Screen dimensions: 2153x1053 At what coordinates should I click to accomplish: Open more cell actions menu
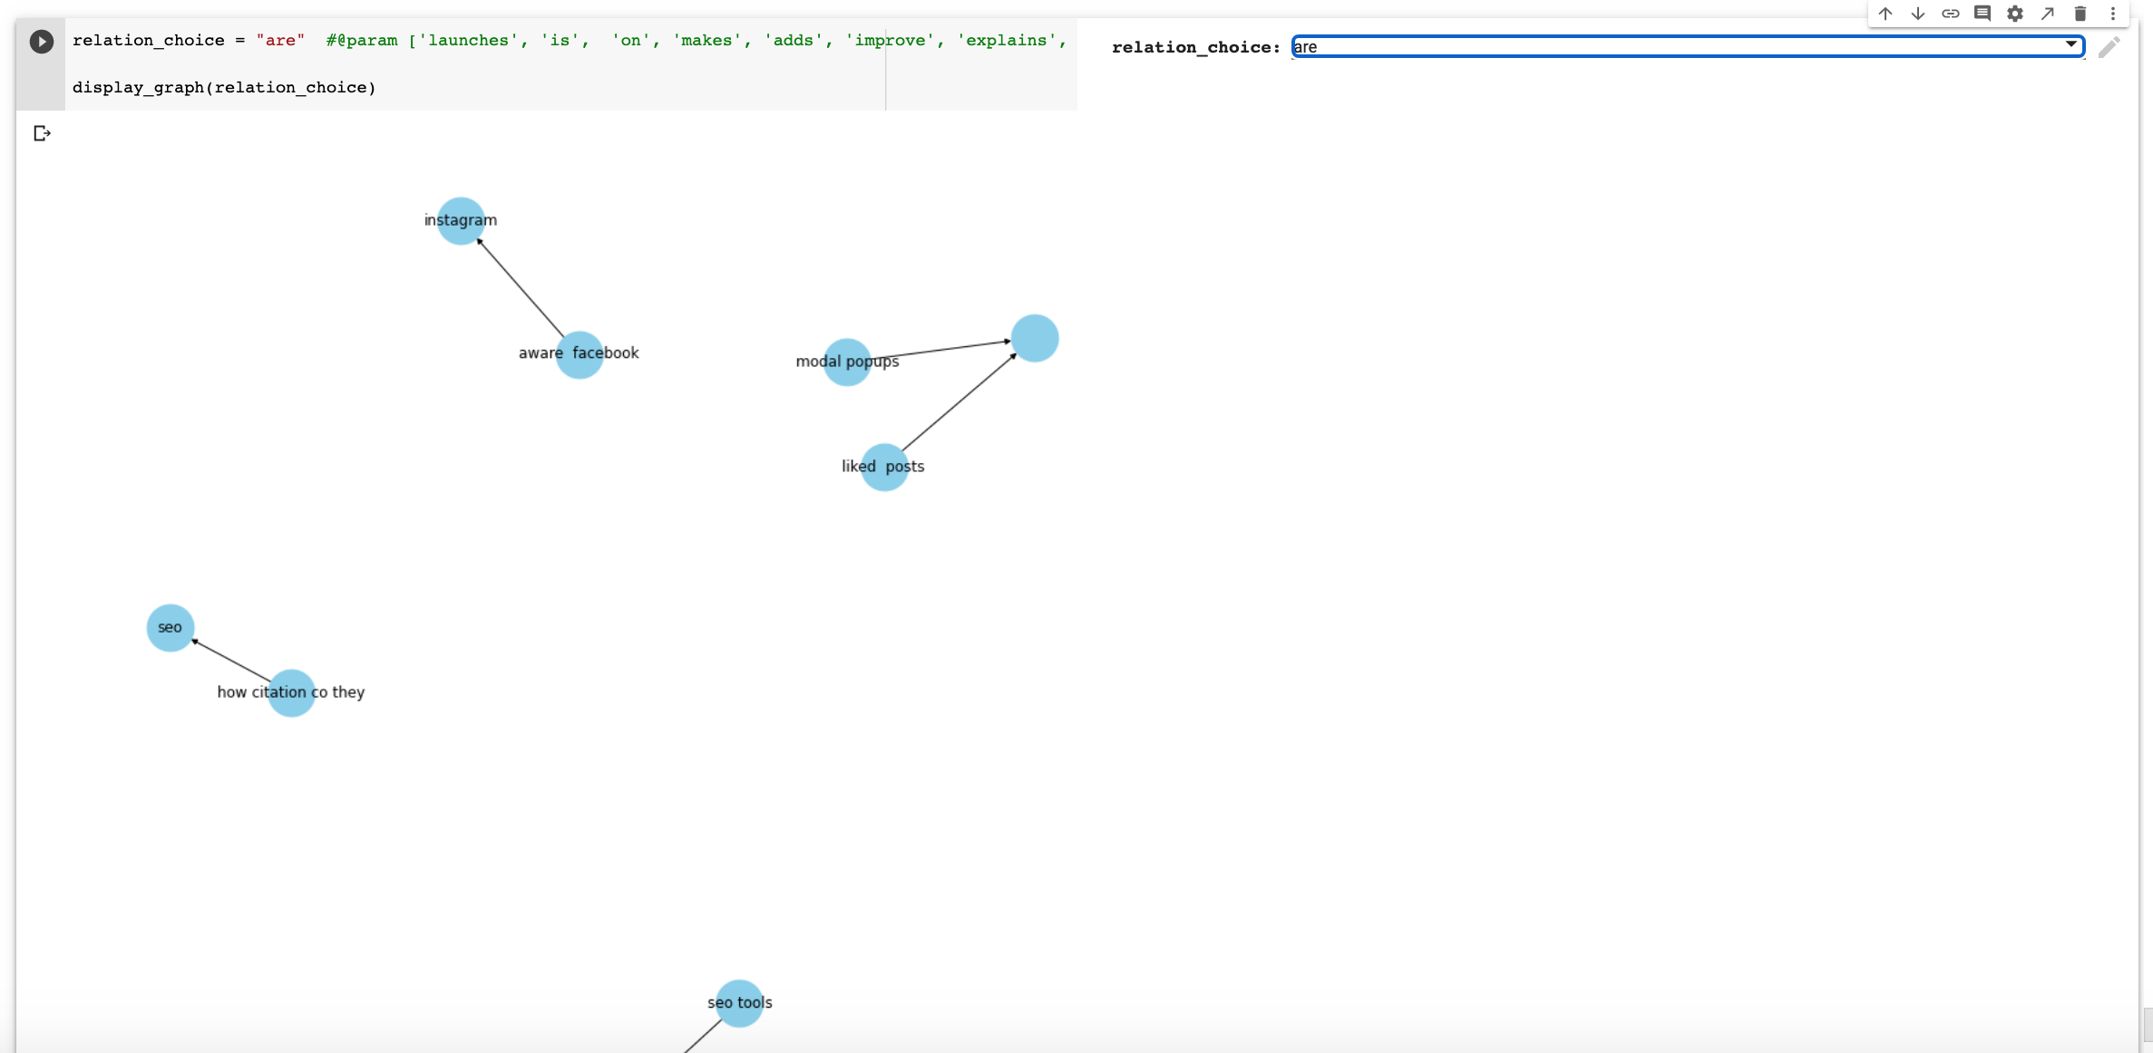point(2113,14)
